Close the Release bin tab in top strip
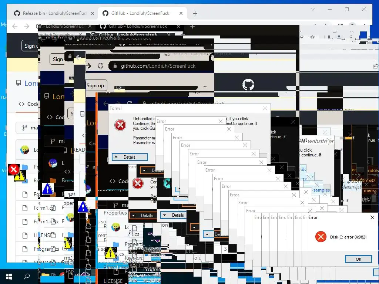 tap(92, 14)
